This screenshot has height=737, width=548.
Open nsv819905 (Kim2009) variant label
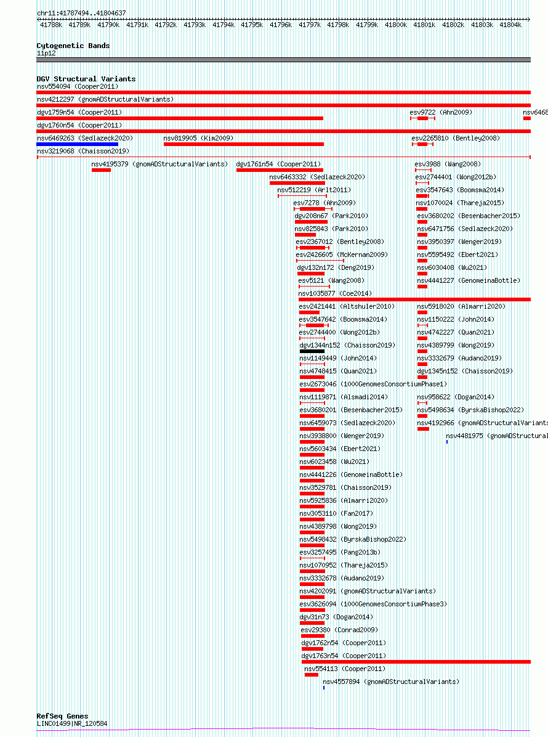pyautogui.click(x=198, y=138)
